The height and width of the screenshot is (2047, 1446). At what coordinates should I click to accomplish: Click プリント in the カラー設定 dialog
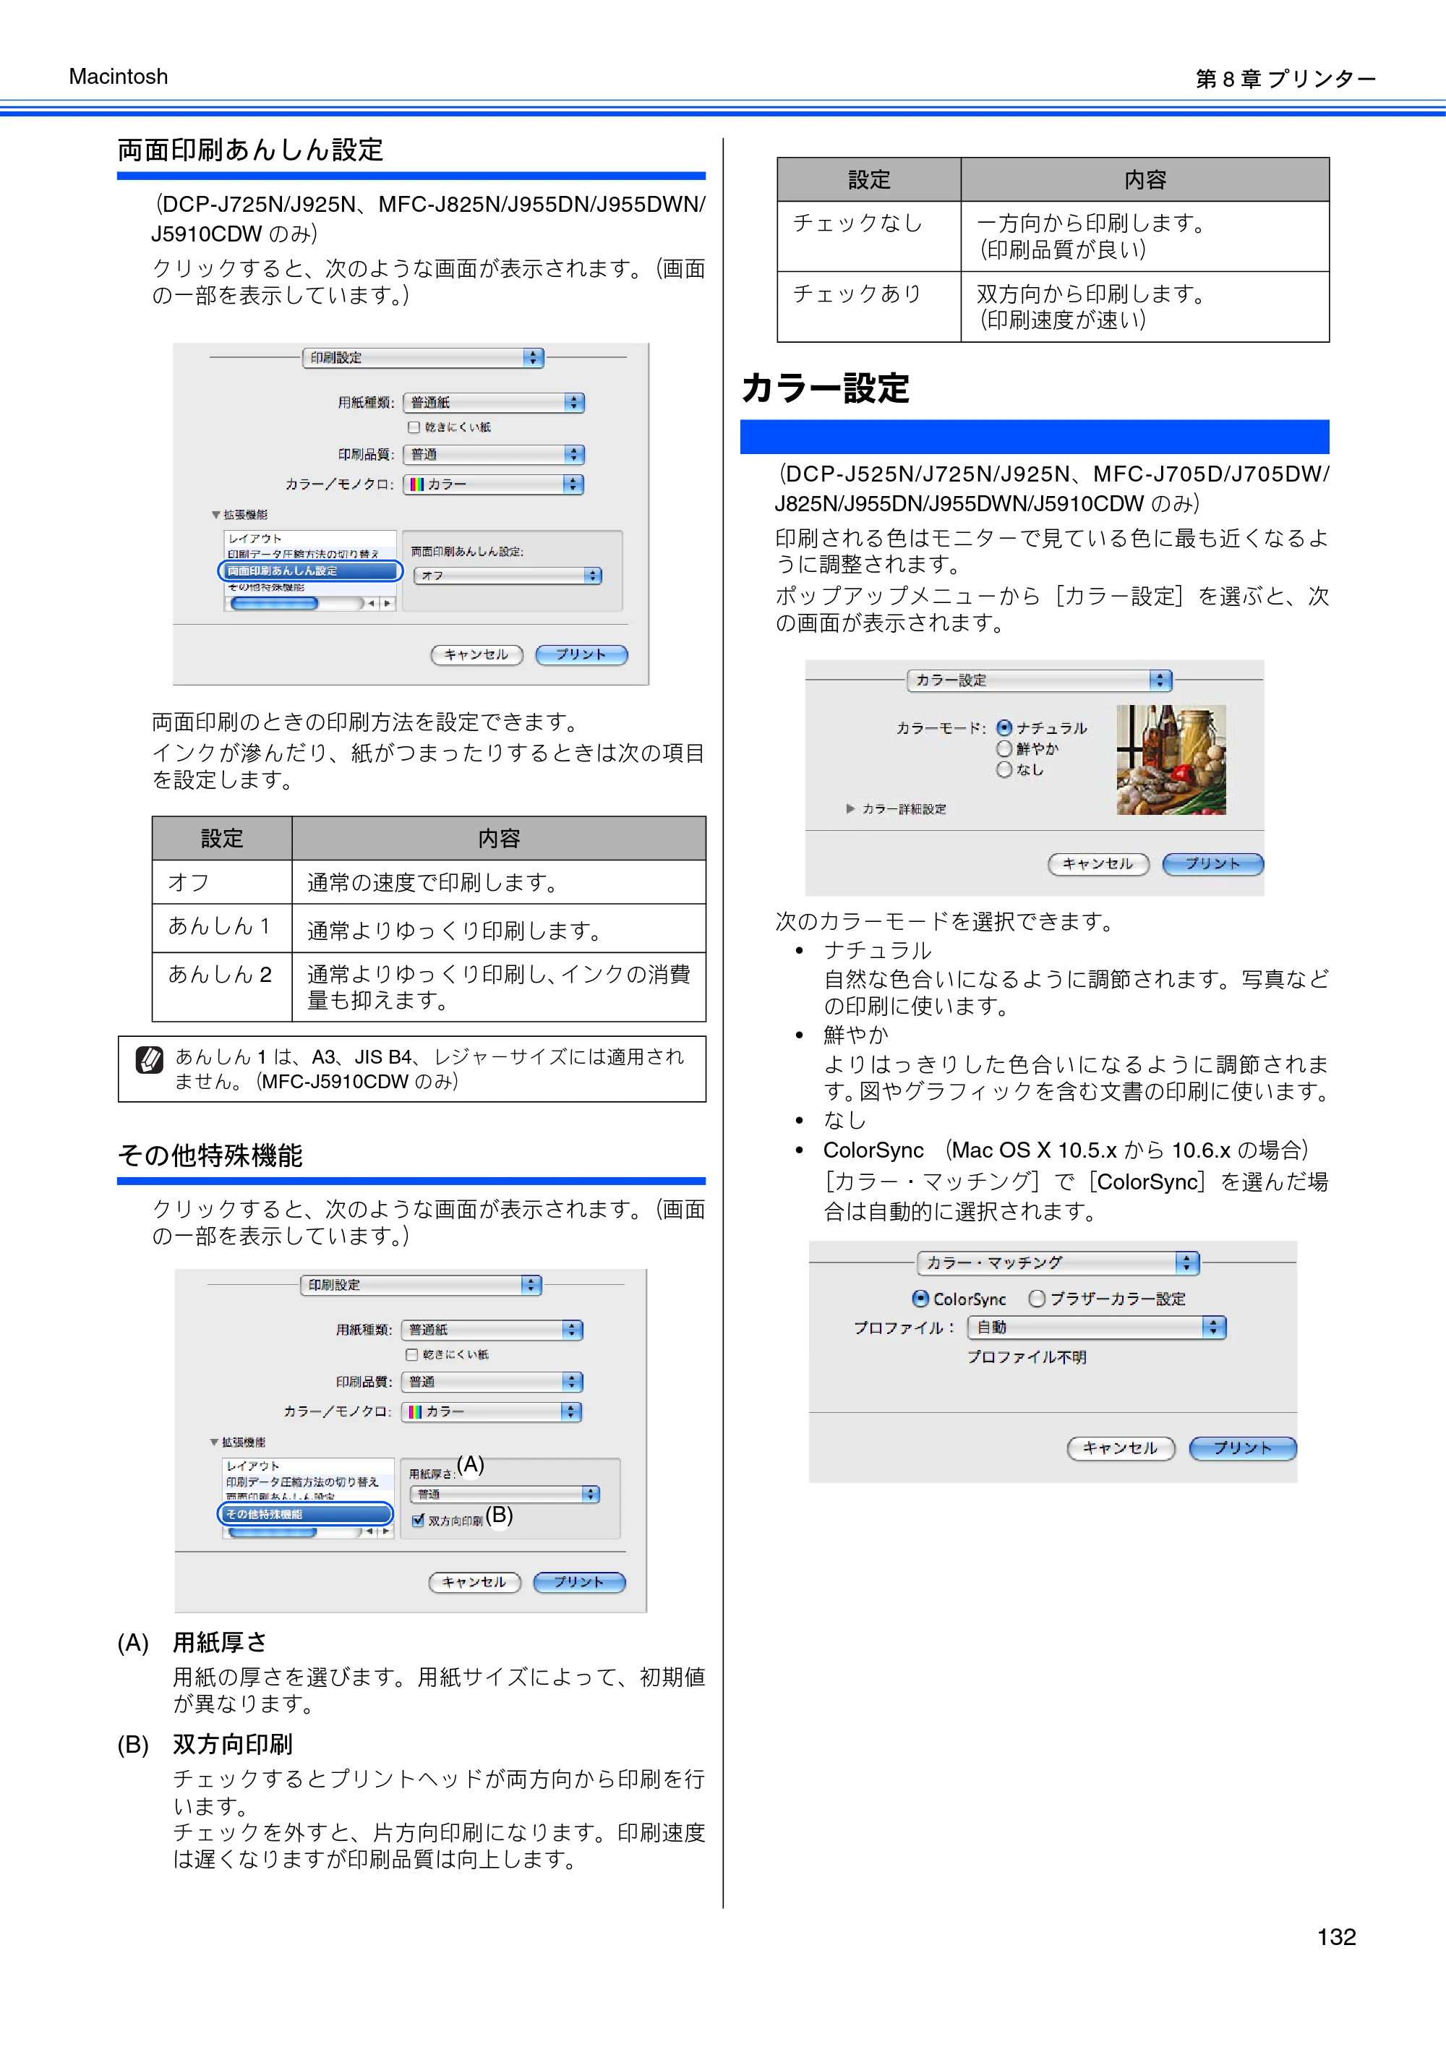(x=1212, y=864)
